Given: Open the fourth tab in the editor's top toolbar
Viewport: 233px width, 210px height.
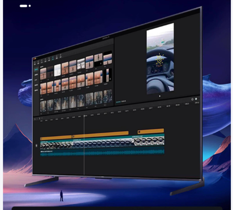Looking at the screenshot, I should pos(45,60).
